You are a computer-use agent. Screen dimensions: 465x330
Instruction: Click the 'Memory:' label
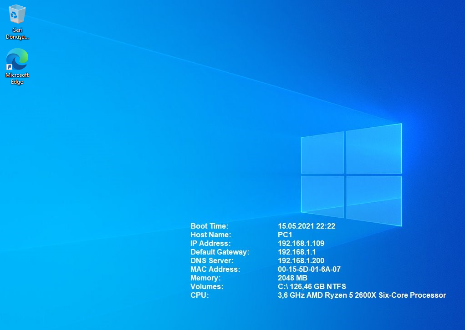[205, 278]
